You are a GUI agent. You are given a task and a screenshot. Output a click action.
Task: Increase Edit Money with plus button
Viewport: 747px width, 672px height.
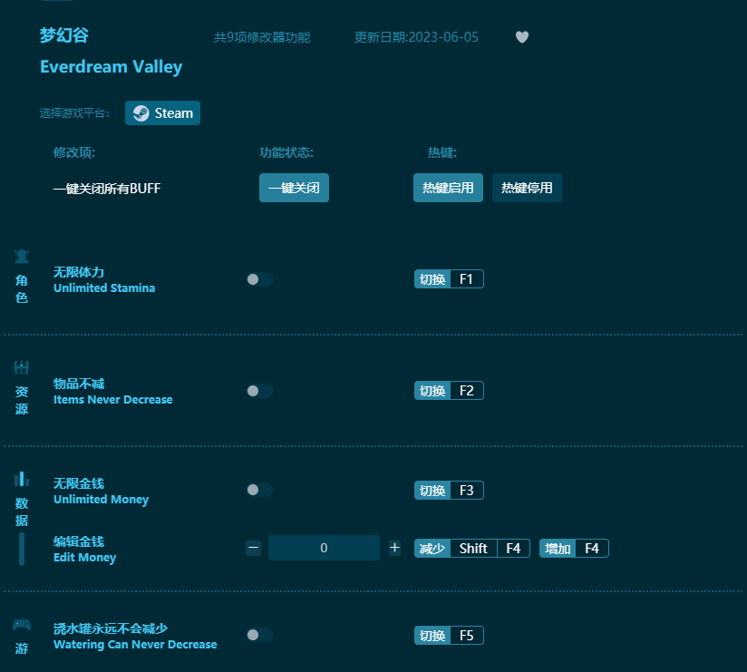click(x=394, y=548)
